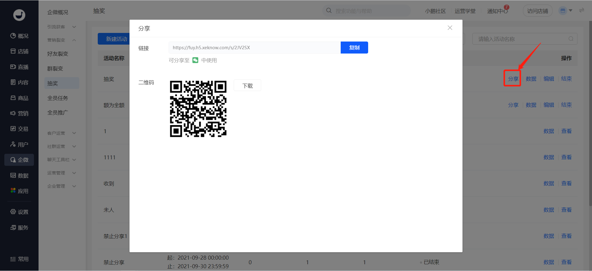Click 数据 for the 禁止分享 row
The image size is (592, 271).
click(549, 262)
